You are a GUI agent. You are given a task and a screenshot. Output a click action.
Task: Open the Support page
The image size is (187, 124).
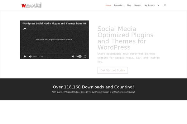tap(138, 5)
